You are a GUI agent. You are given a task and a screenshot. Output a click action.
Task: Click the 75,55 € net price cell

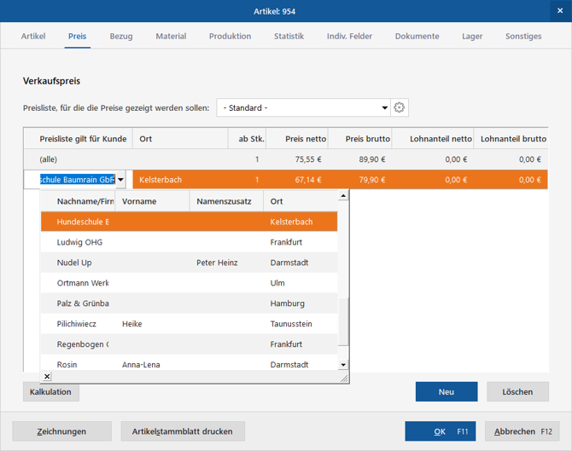(x=308, y=159)
